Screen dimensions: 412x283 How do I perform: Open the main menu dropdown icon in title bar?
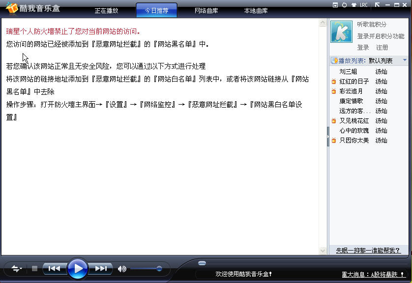pos(335,5)
